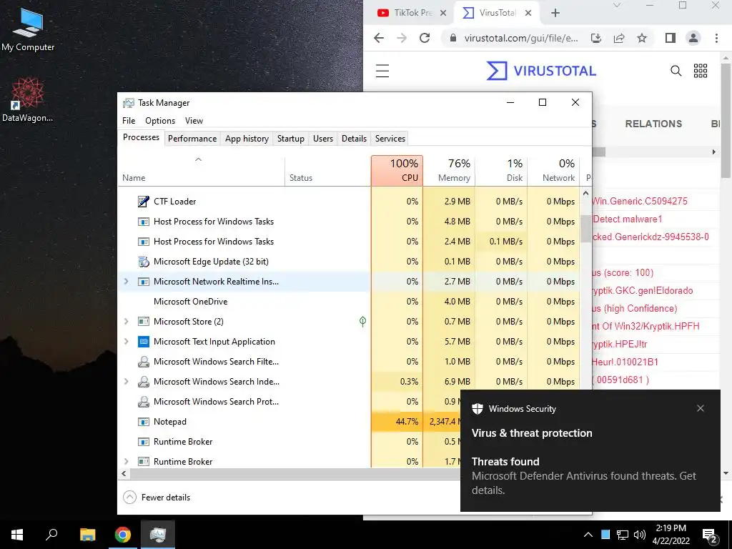Switch to the Users tab
Image resolution: width=732 pixels, height=549 pixels.
pyautogui.click(x=323, y=139)
